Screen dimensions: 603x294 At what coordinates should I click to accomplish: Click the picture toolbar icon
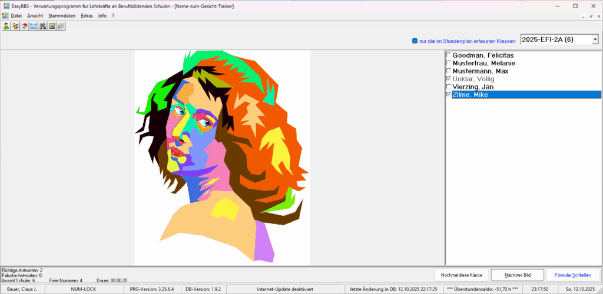pos(52,26)
